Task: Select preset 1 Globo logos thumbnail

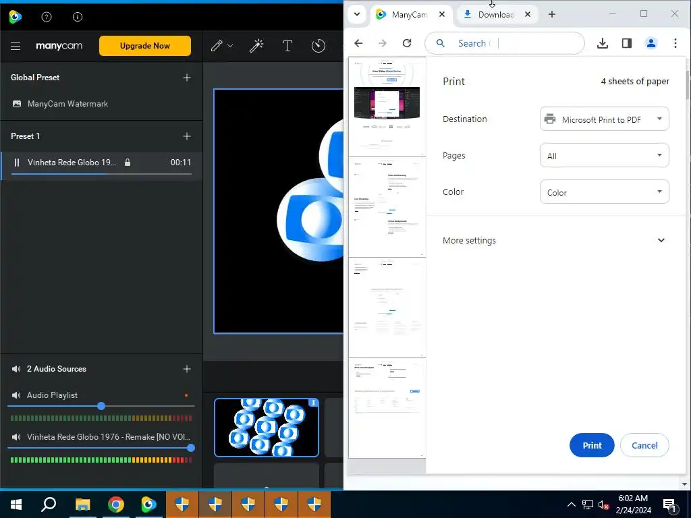Action: click(x=266, y=427)
